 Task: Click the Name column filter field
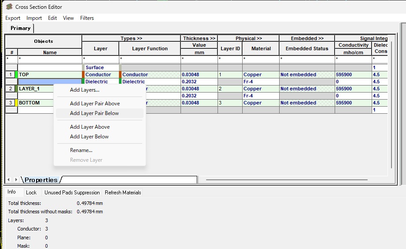tap(50, 59)
